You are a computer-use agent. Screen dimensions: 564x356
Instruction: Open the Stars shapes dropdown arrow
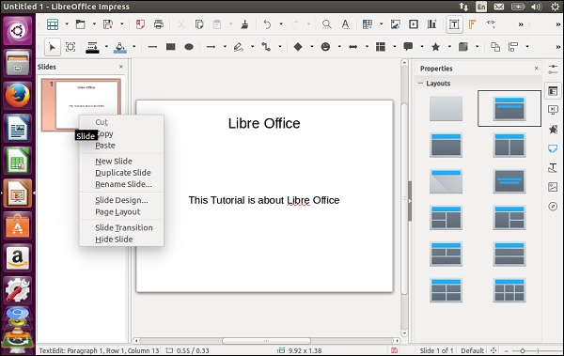click(x=449, y=46)
